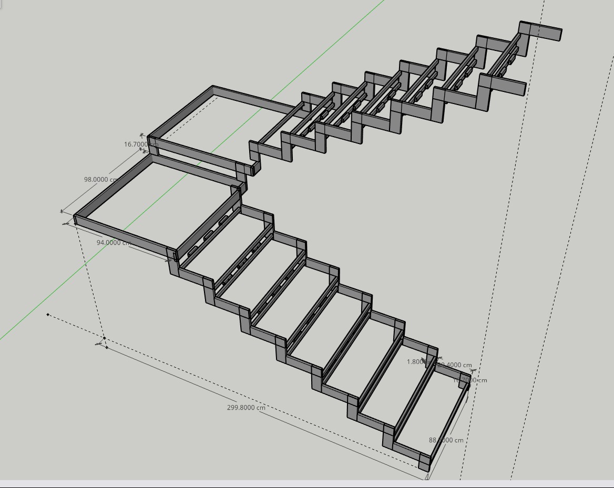The height and width of the screenshot is (488, 614).
Task: Select the 299.8000 cm dimension label
Action: pos(246,408)
